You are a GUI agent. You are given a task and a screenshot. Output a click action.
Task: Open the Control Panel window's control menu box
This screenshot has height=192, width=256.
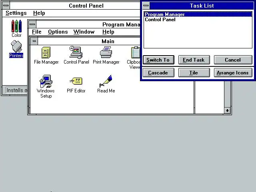coord(6,6)
